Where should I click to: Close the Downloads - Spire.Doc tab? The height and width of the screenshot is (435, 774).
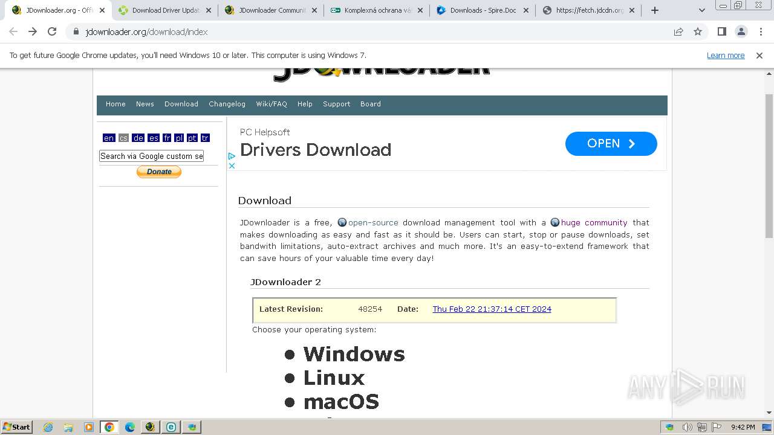click(526, 10)
